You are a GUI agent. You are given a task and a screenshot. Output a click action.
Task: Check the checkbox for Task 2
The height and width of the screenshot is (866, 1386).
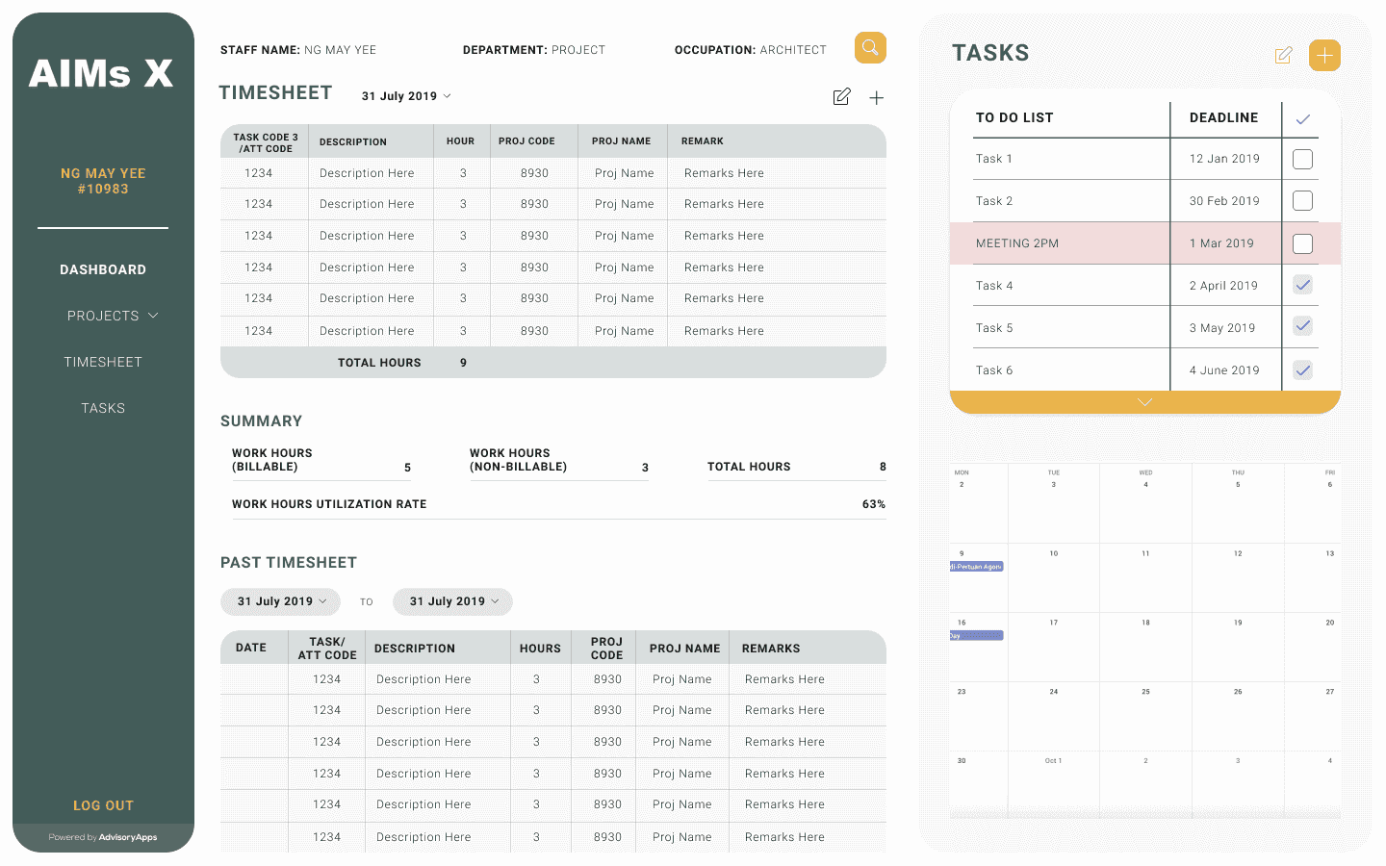[1302, 200]
